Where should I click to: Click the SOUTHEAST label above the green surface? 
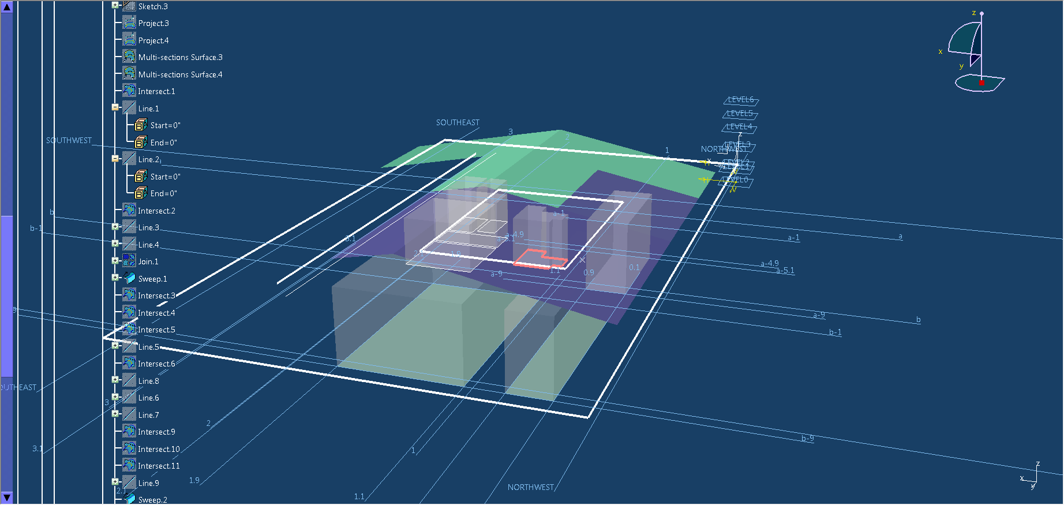click(x=458, y=122)
